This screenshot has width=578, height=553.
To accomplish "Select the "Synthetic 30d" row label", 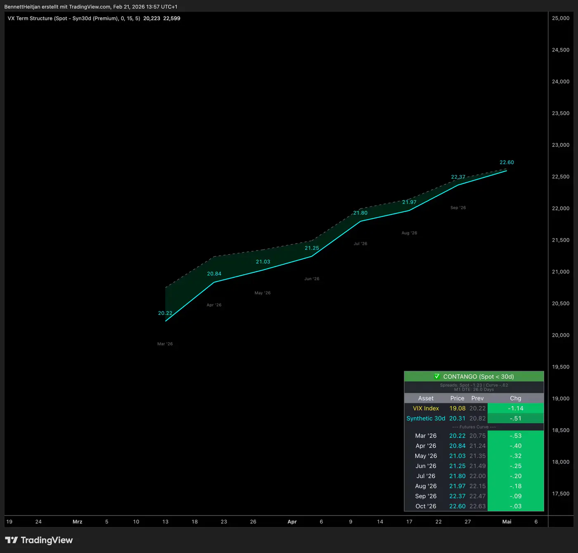I will click(x=426, y=418).
